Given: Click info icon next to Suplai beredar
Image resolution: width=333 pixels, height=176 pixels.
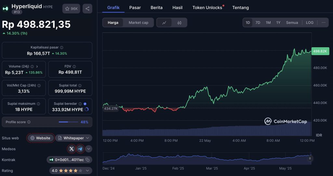Looking at the screenshot, I should click(80, 104).
